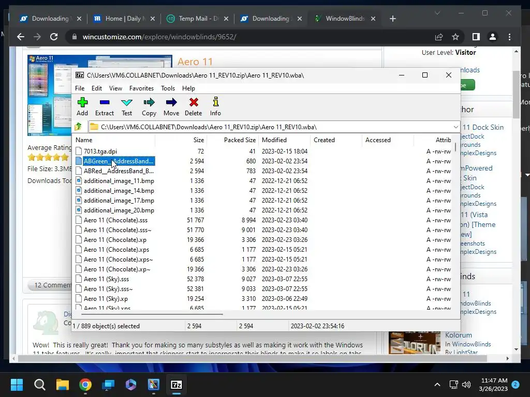Viewport: 530px width, 397px height.
Task: Reload the wincustomize page
Action: (54, 37)
